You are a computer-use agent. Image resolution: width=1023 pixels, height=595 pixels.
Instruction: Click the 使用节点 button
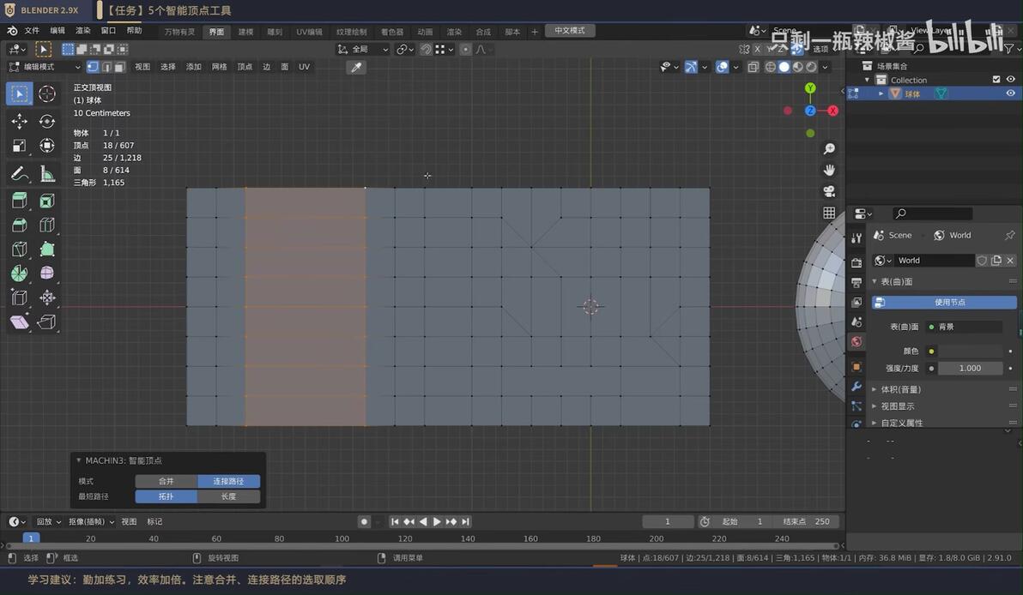(944, 303)
